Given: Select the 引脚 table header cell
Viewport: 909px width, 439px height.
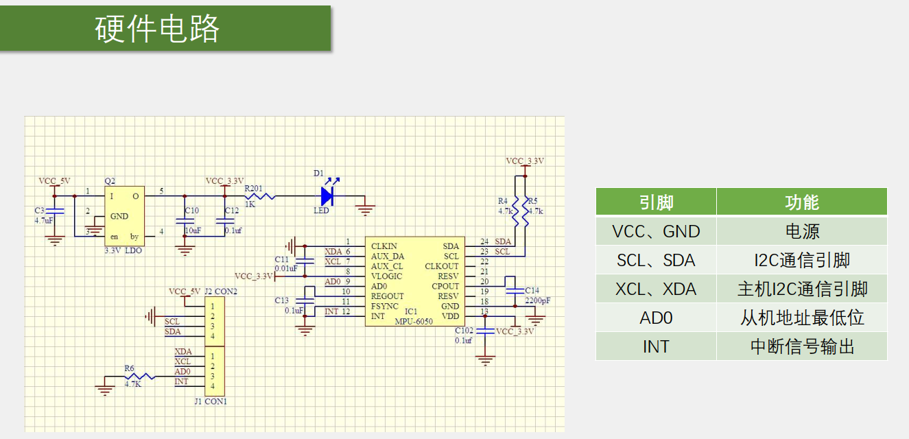Looking at the screenshot, I should 656,202.
